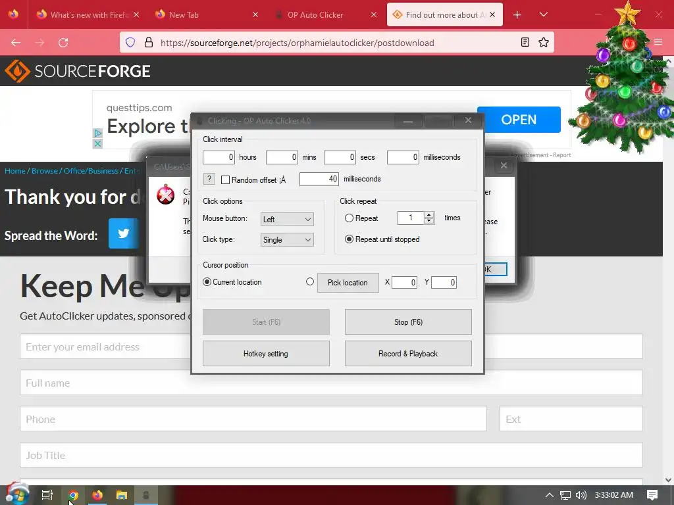Choose Current location radio button

(207, 282)
